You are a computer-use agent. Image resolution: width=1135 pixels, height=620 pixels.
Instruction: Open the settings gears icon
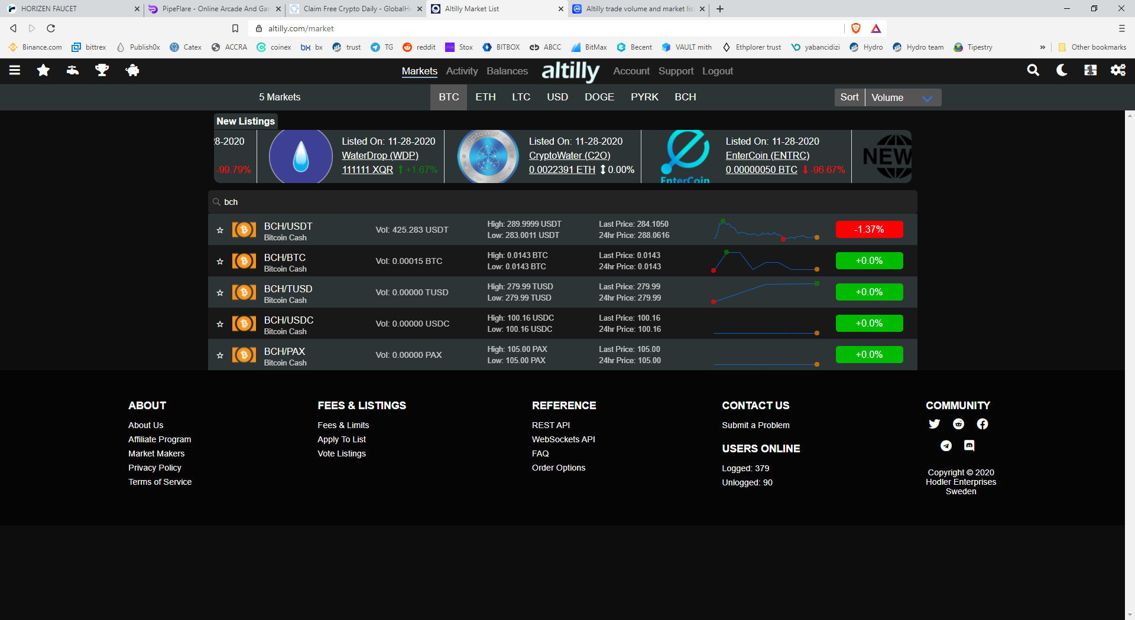tap(1118, 70)
